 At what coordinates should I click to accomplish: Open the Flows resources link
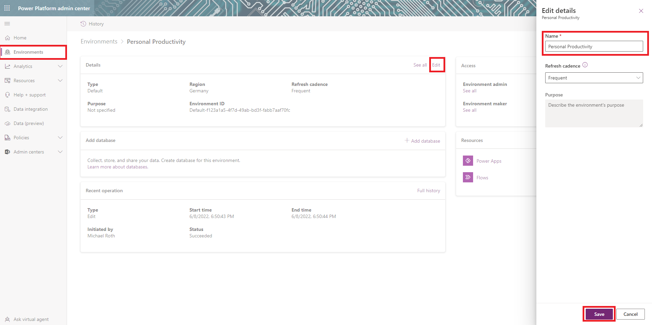(482, 178)
